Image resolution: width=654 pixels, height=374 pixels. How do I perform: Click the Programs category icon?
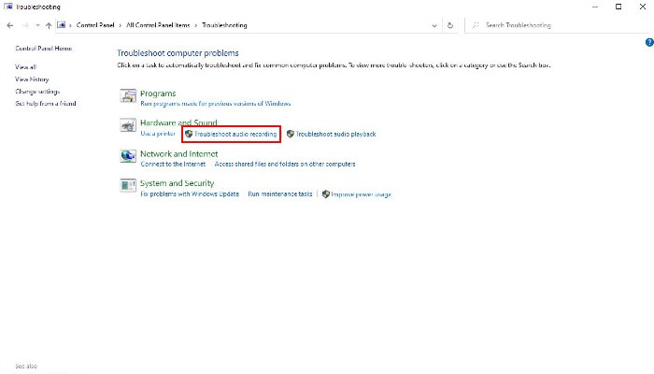128,97
